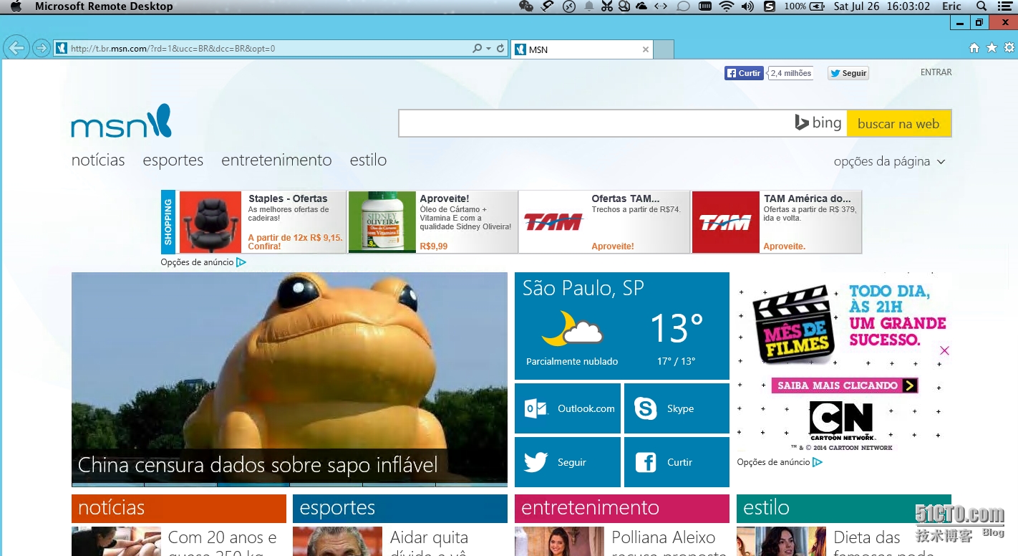Close the Cartoon Network ad with the pink X
This screenshot has width=1018, height=556.
tap(944, 350)
